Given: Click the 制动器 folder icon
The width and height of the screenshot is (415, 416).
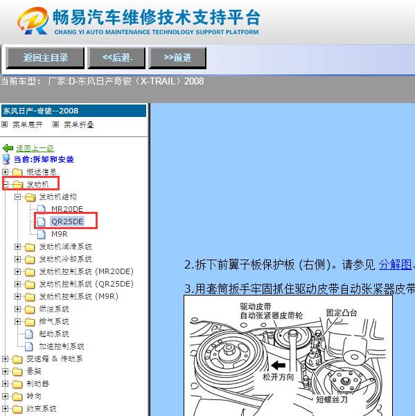Looking at the screenshot, I should 17,384.
